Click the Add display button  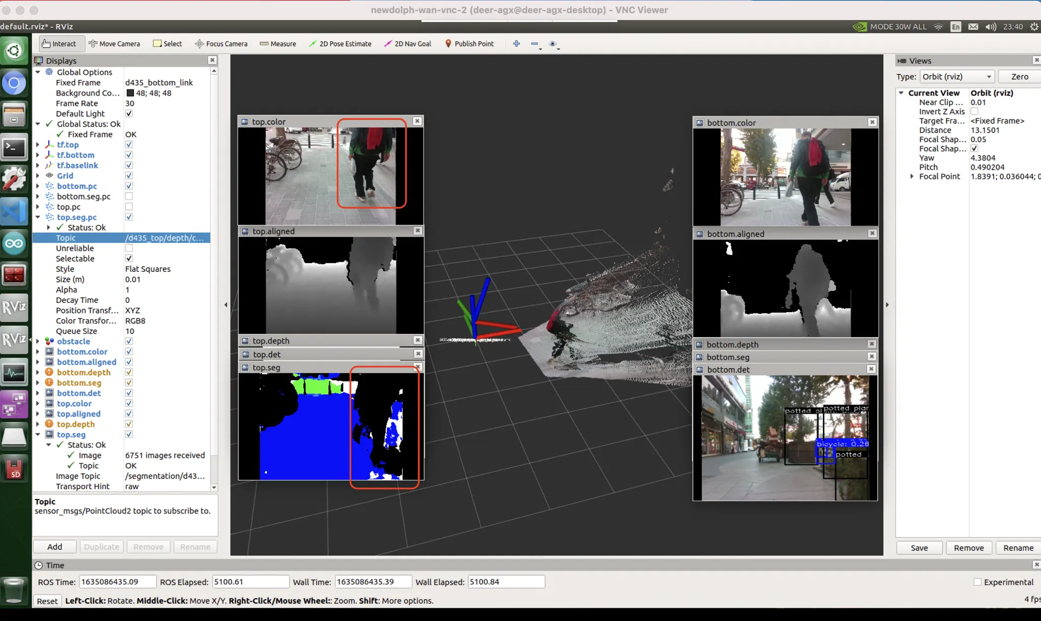54,547
